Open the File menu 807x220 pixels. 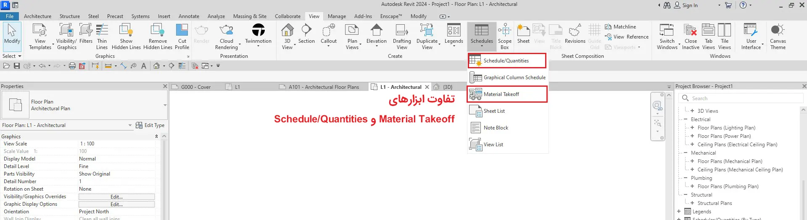10,16
